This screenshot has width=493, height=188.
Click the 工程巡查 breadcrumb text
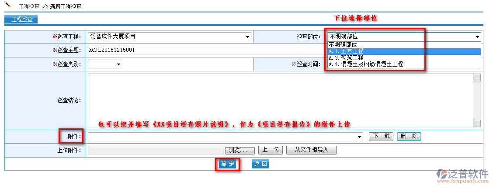29,7
